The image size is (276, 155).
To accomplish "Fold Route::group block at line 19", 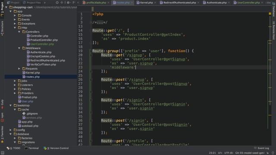I will (x=91, y=51).
